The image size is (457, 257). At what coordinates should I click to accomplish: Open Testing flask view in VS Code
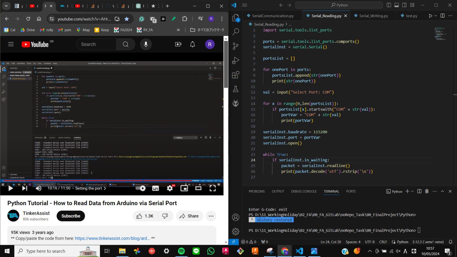click(236, 89)
